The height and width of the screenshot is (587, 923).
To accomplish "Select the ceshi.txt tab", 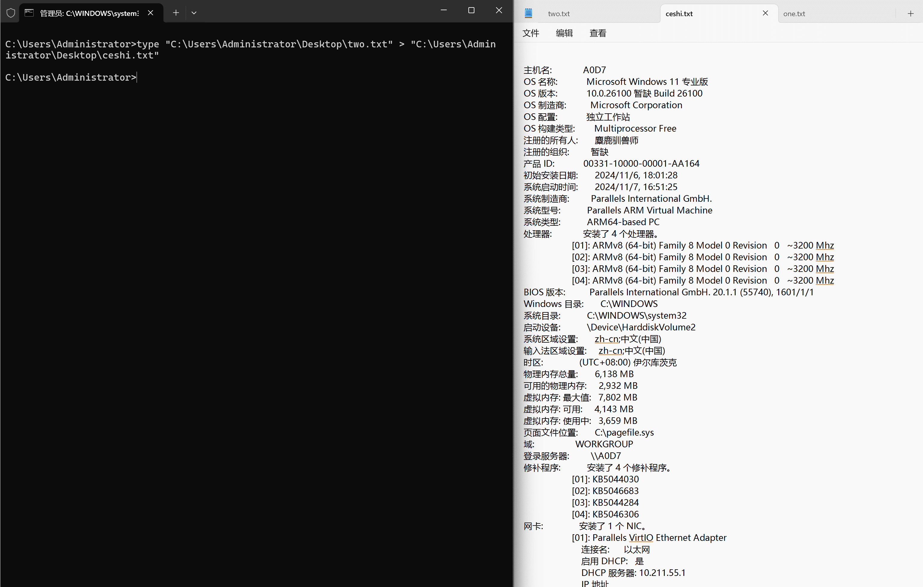I will [679, 14].
